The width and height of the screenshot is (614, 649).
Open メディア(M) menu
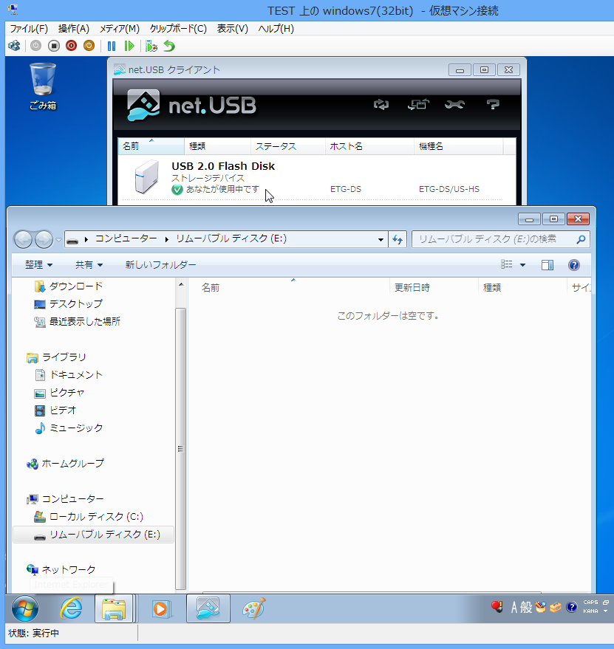(x=119, y=29)
